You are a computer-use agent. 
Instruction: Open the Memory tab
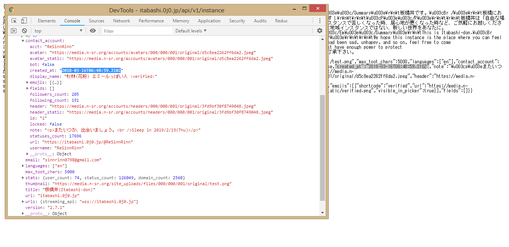point(181,21)
